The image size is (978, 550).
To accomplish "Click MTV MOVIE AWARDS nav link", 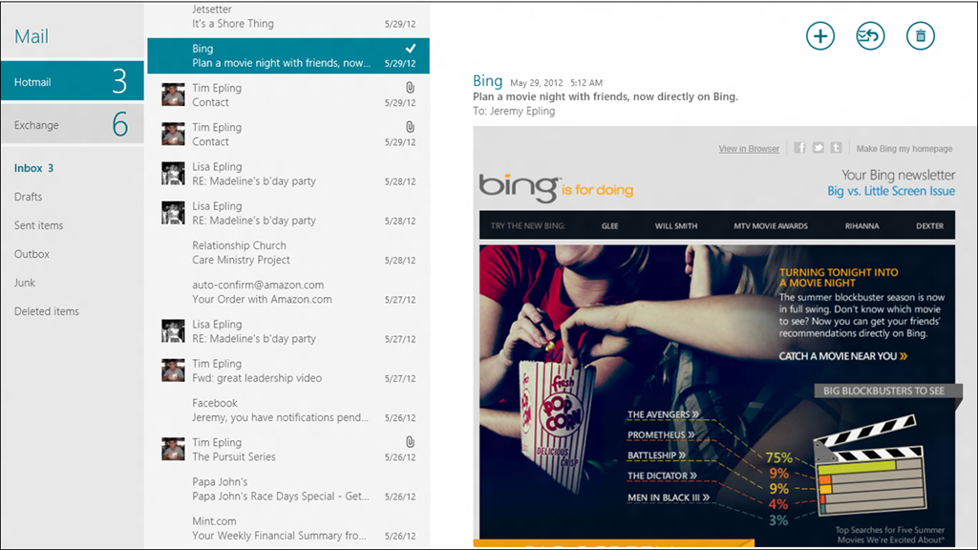I will (x=771, y=226).
